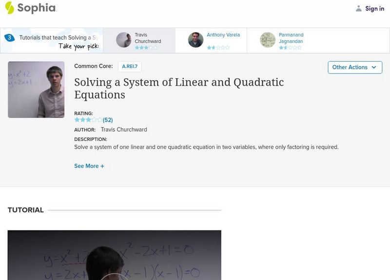Image resolution: width=390 pixels, height=280 pixels.
Task: Select Anthony Varela's profile picture
Action: 195,40
